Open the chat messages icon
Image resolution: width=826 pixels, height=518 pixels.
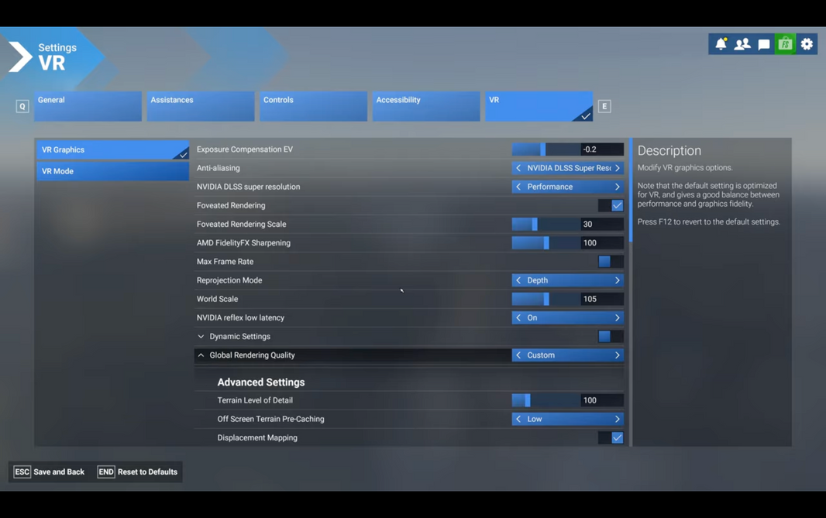[763, 43]
